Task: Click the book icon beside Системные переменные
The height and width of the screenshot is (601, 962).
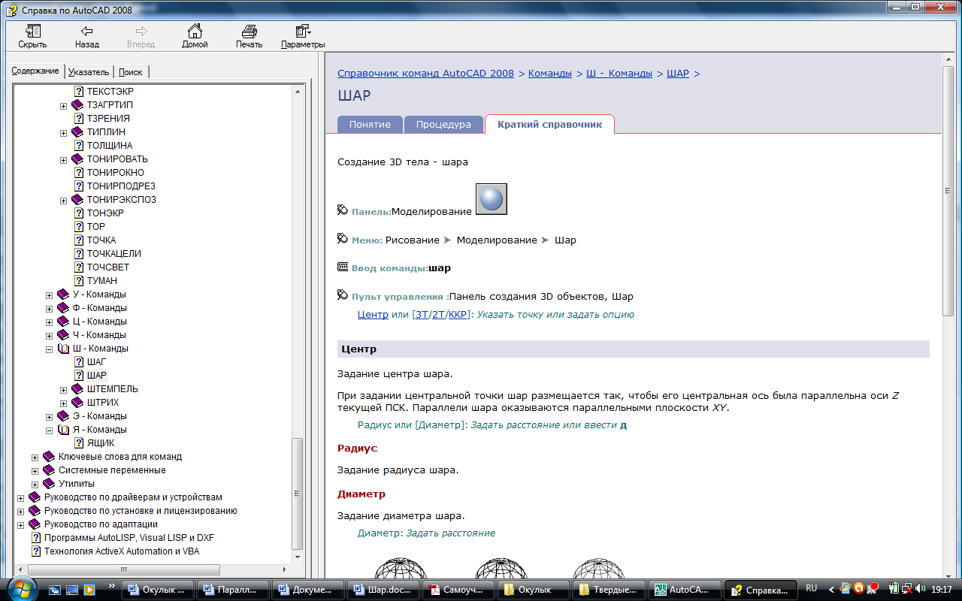Action: click(49, 470)
